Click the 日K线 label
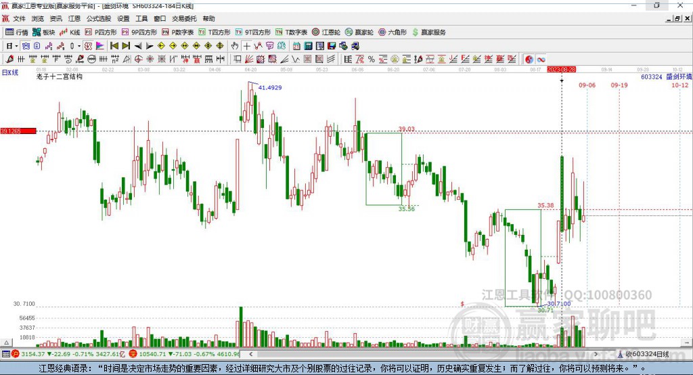Image resolution: width=693 pixels, height=375 pixels. (9, 72)
